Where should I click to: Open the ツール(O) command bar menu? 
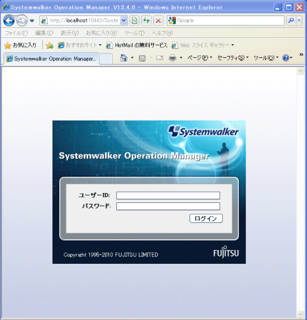(265, 58)
